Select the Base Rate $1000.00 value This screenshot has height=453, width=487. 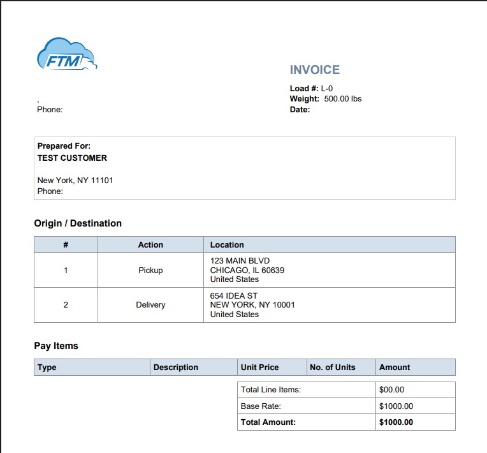click(x=396, y=406)
